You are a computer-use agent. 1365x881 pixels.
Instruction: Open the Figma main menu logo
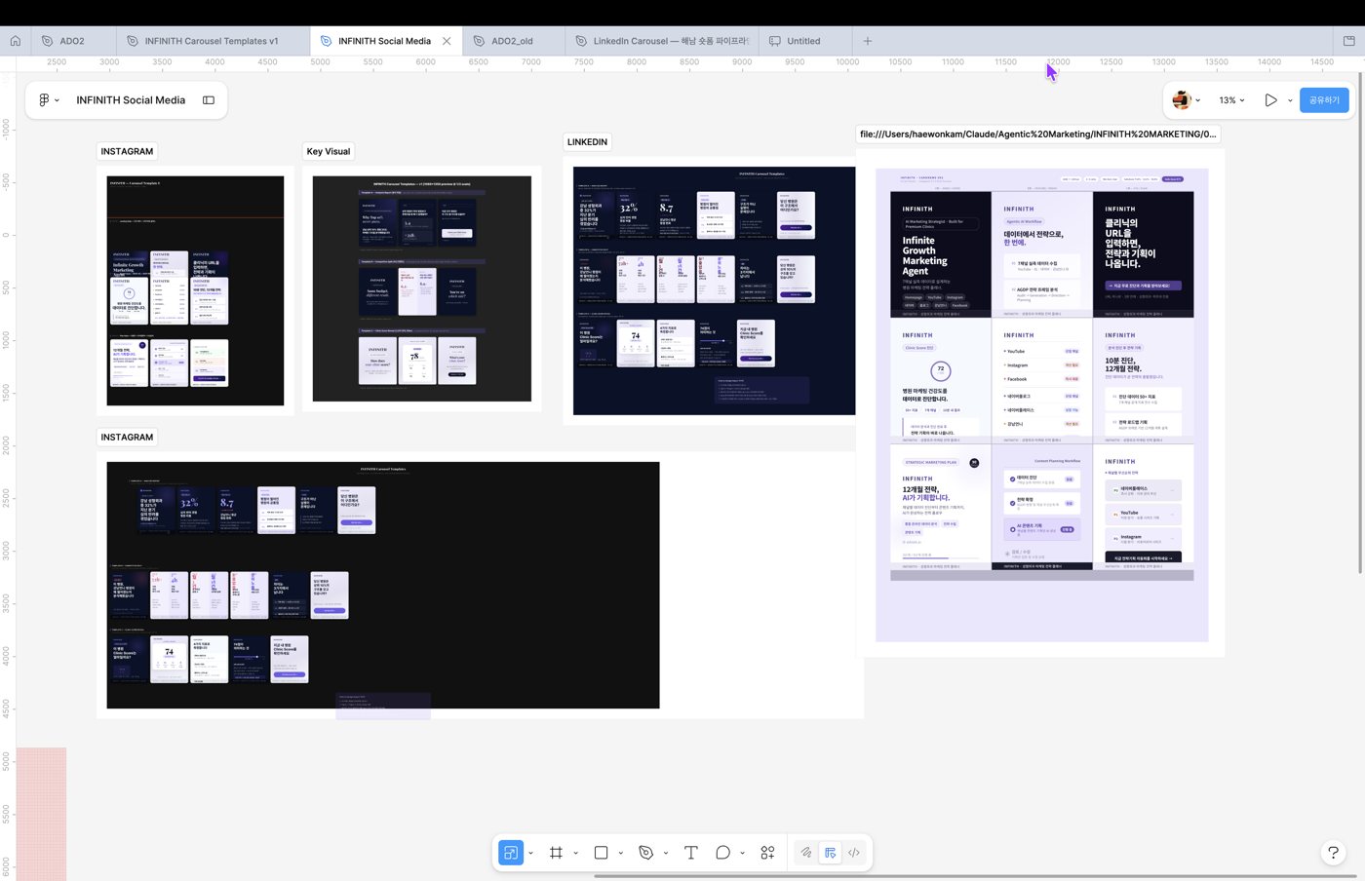(44, 100)
